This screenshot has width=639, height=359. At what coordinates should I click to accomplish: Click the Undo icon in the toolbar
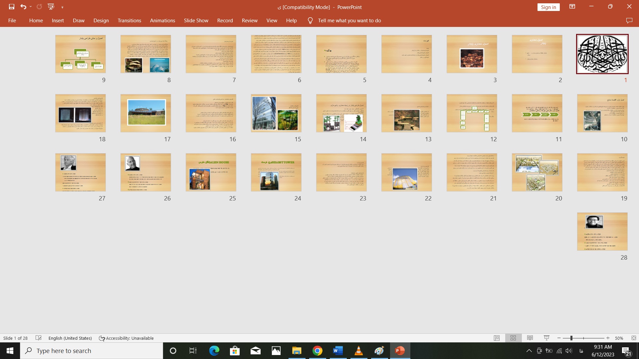(x=23, y=7)
